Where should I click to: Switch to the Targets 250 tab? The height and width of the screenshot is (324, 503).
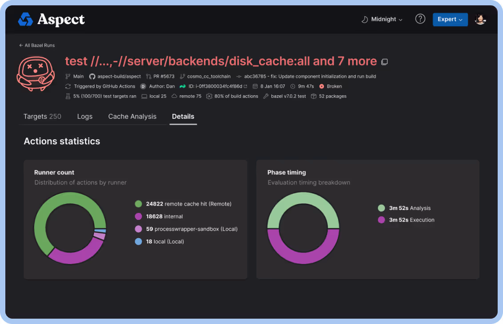coord(42,117)
